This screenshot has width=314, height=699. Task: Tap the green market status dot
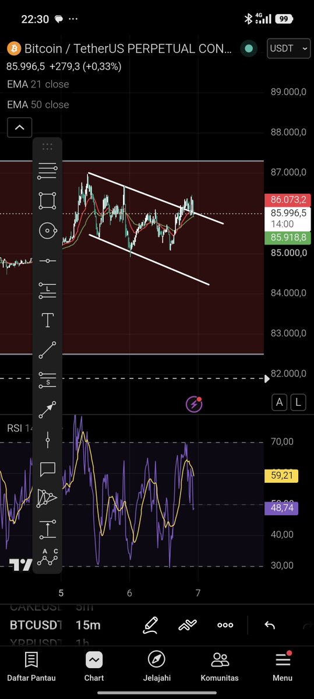pyautogui.click(x=249, y=48)
